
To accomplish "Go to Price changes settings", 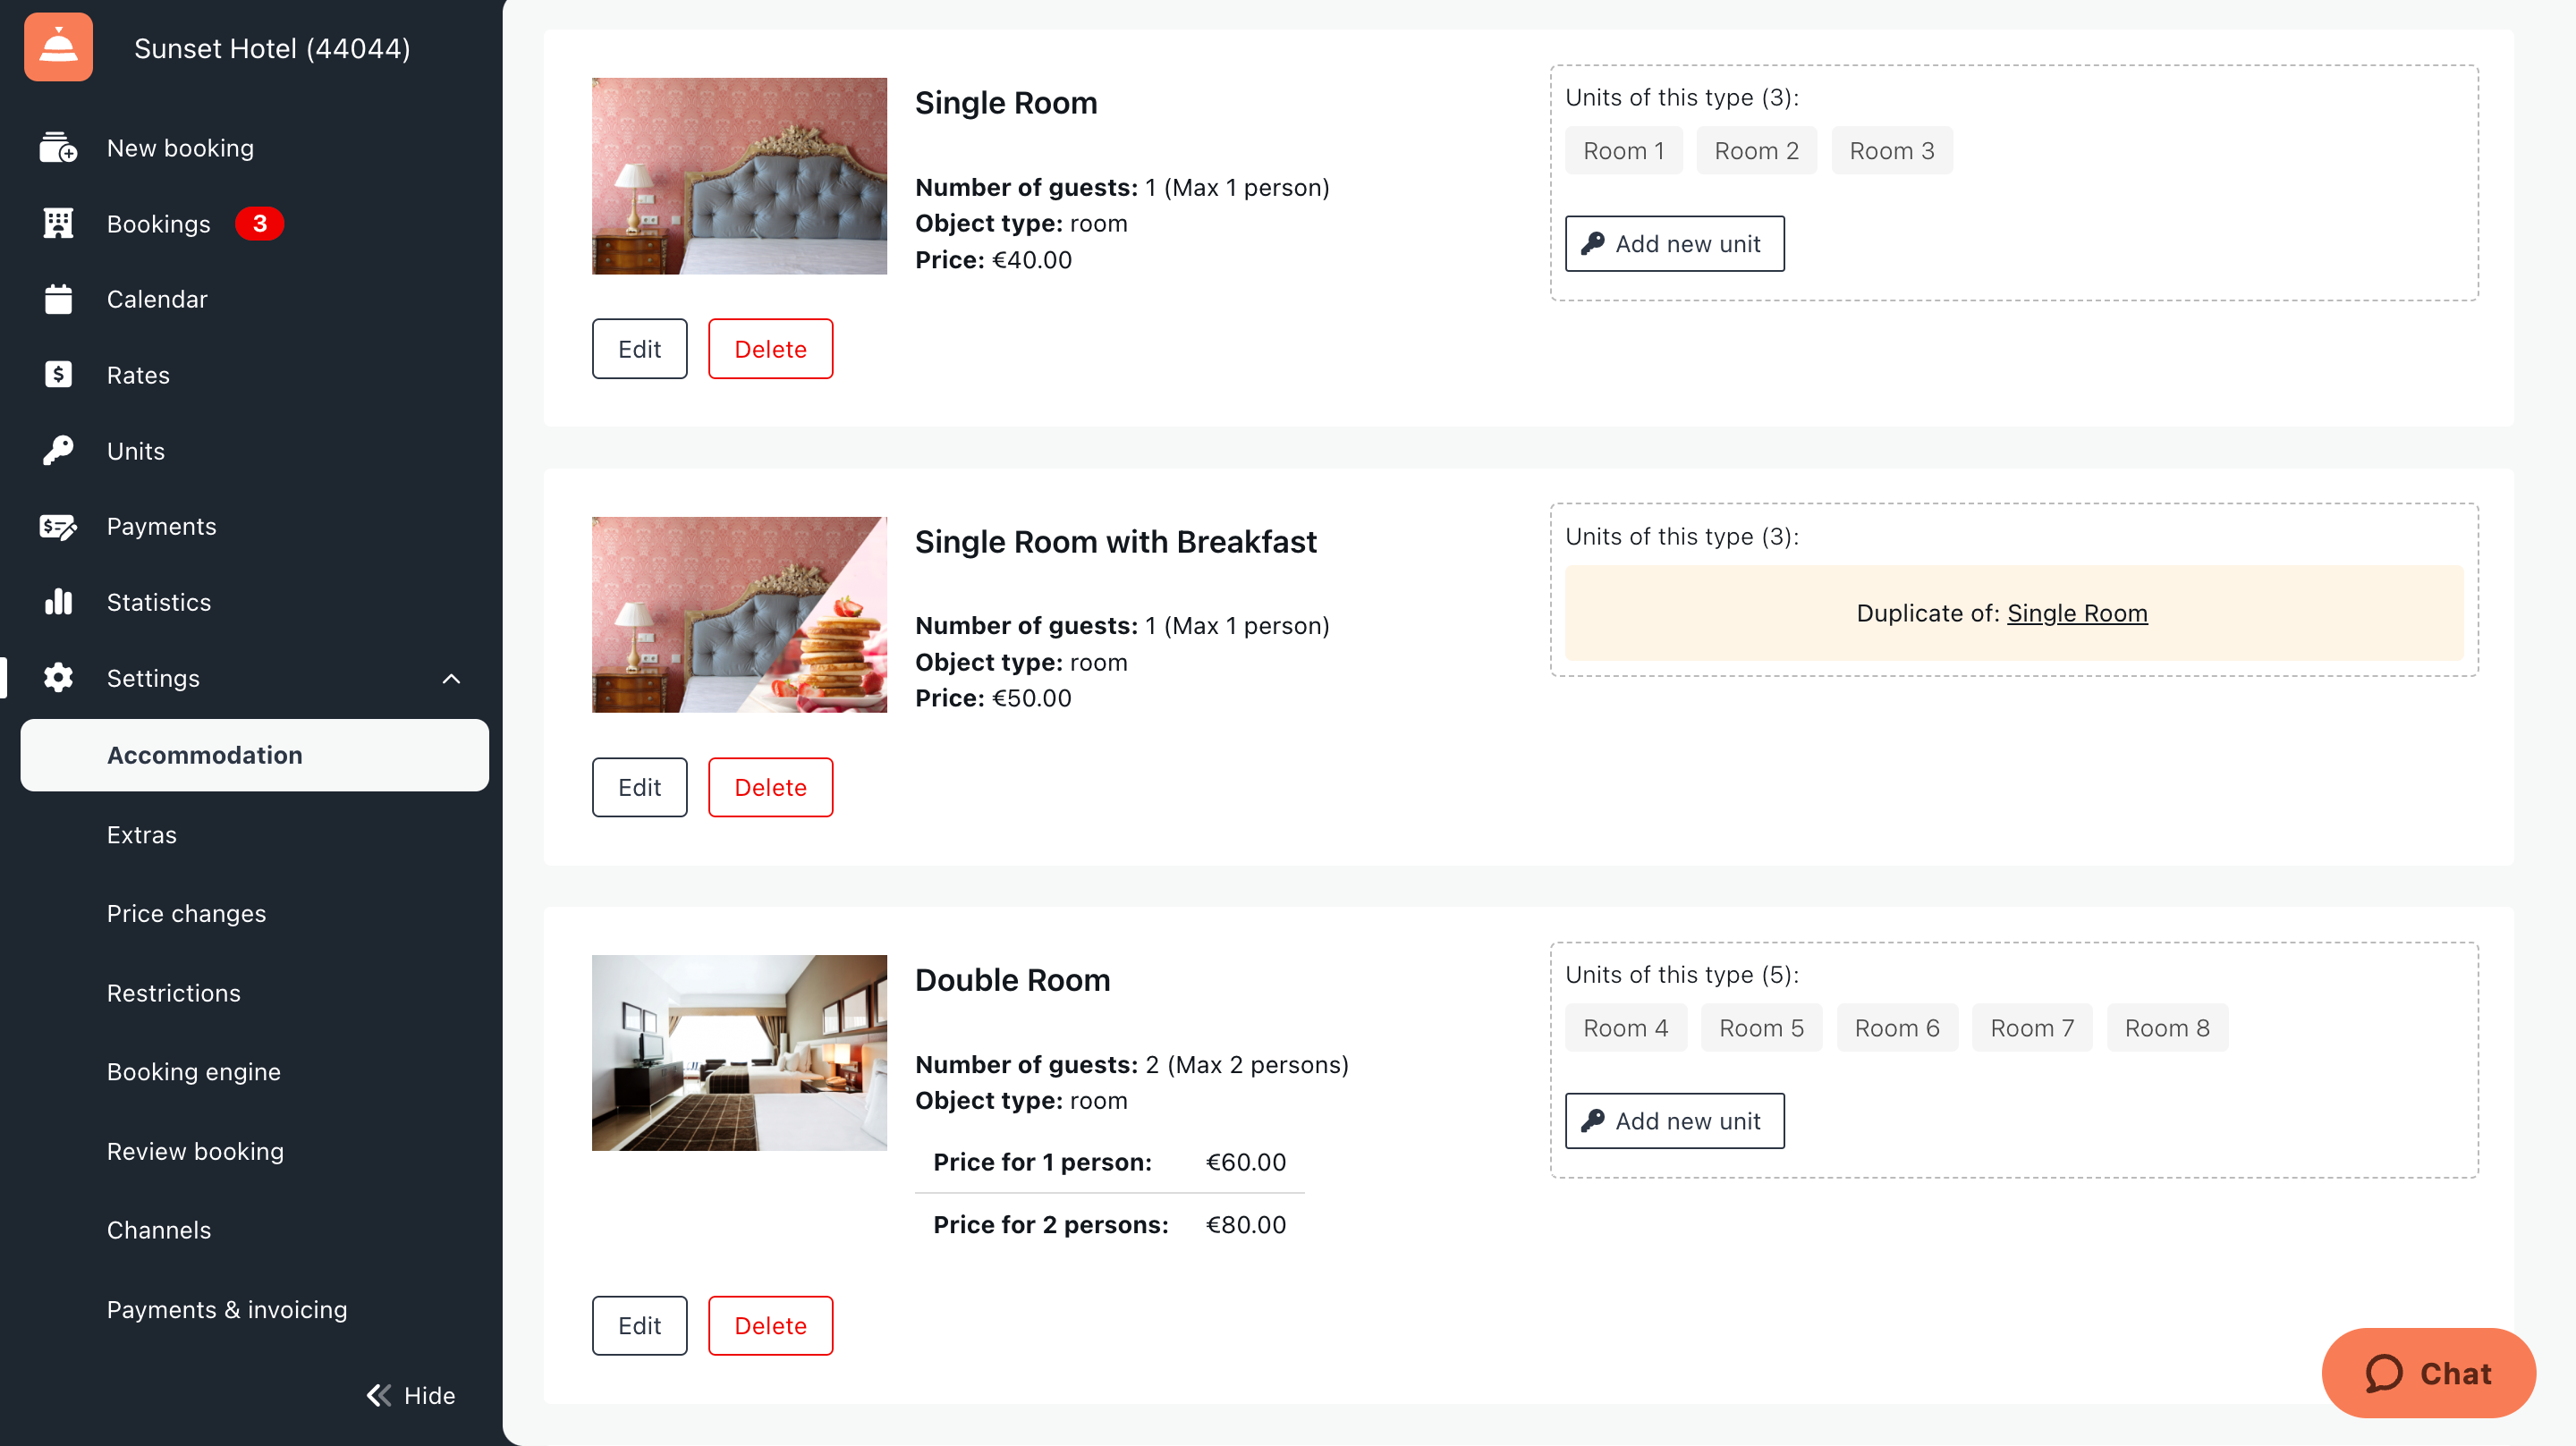I will [186, 914].
